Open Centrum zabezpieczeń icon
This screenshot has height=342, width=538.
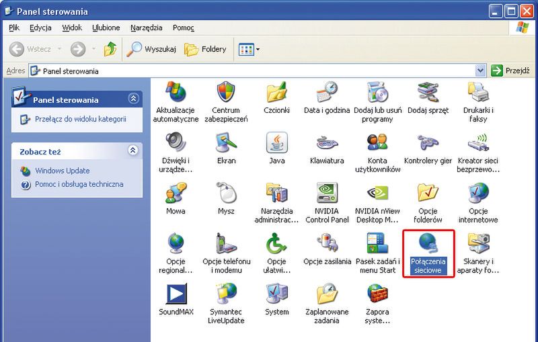[x=226, y=102]
